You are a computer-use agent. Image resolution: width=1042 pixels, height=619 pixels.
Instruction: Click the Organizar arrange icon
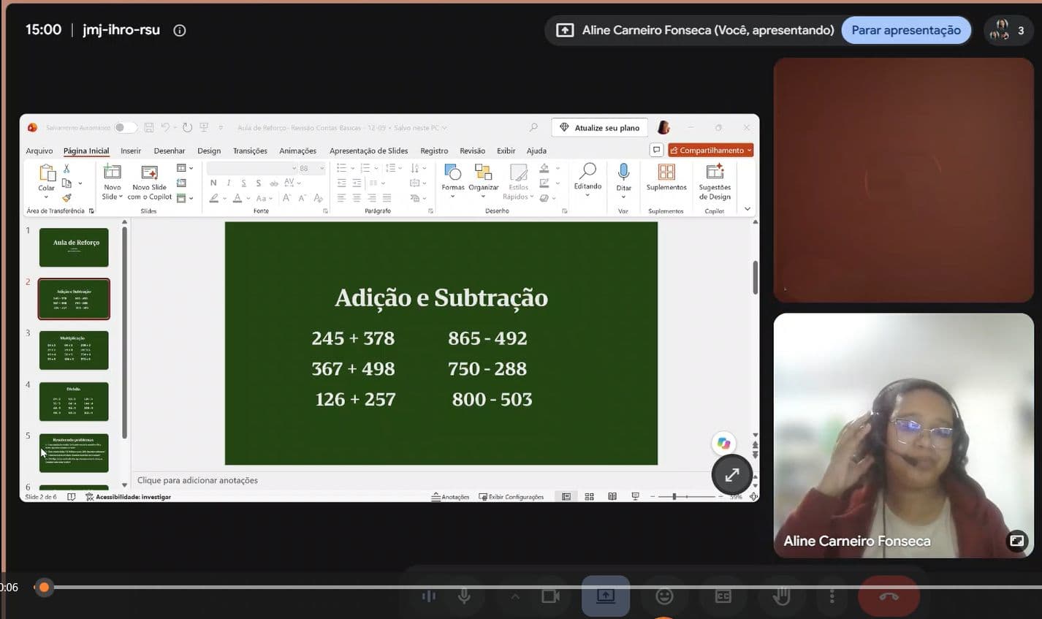pyautogui.click(x=483, y=172)
